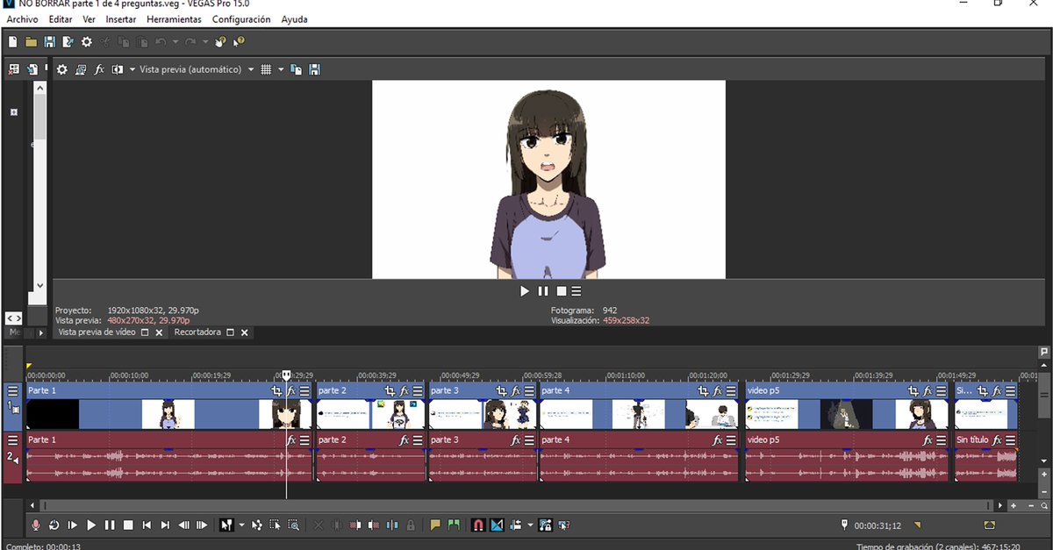Open the Configuración menu
The width and height of the screenshot is (1053, 550).
pos(241,18)
